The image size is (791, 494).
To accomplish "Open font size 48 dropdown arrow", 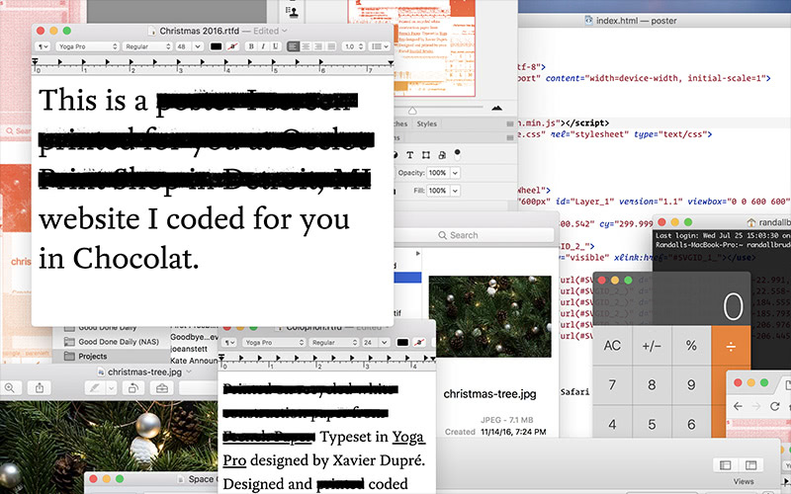I will pyautogui.click(x=198, y=46).
